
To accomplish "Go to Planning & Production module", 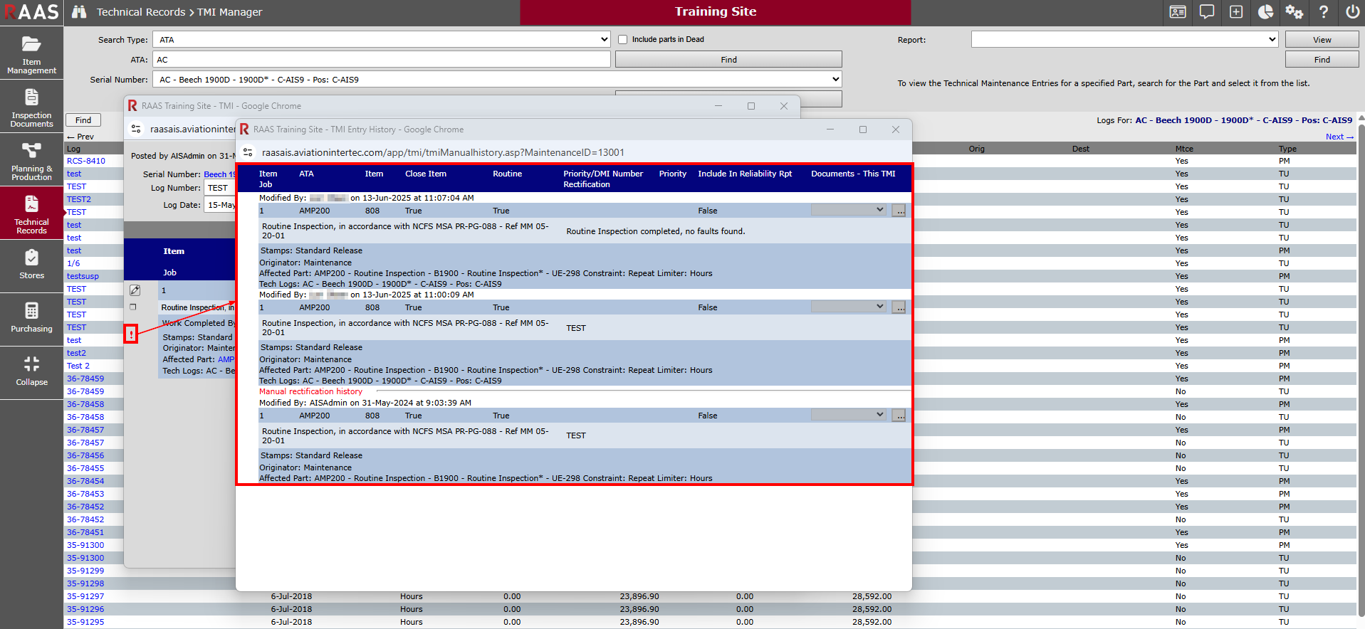I will (x=31, y=161).
